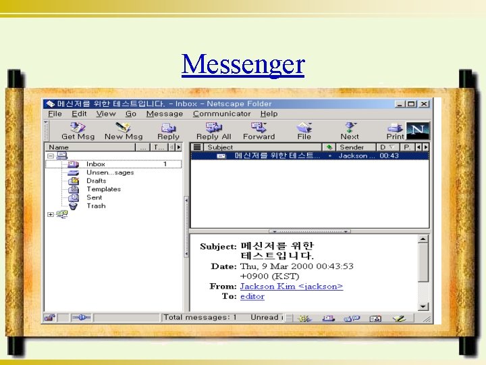Click the Netscape N logo

418,130
